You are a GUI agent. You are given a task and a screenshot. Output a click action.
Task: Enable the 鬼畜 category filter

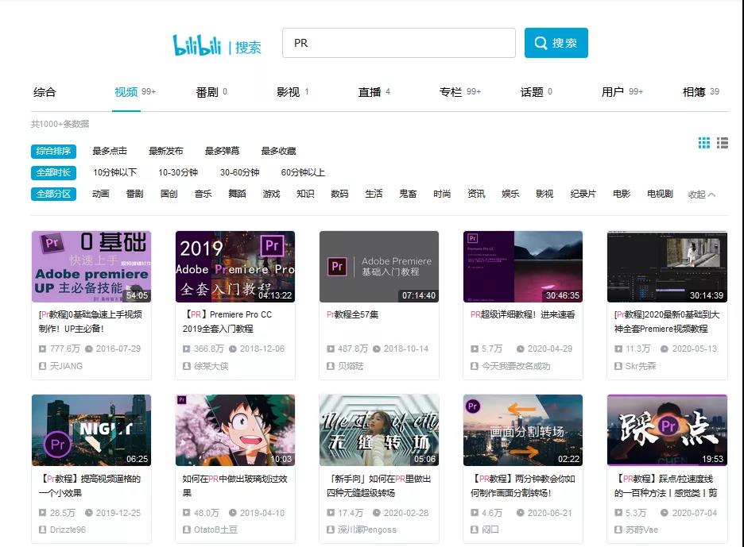point(408,193)
